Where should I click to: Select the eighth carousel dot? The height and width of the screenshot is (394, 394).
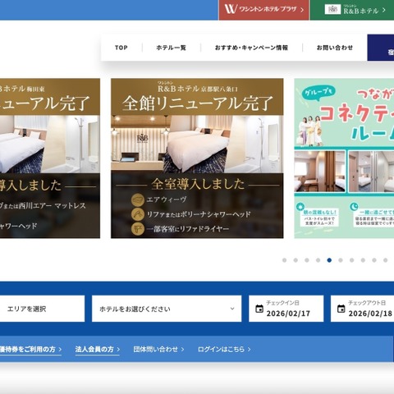point(363,260)
